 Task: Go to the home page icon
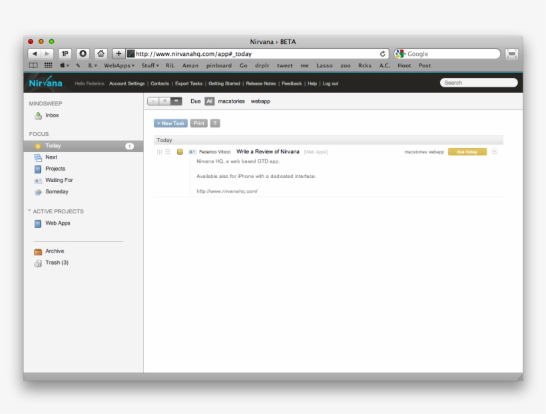(x=101, y=54)
